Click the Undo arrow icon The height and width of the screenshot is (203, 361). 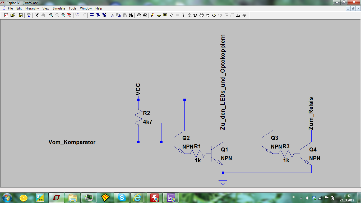[x=214, y=15]
